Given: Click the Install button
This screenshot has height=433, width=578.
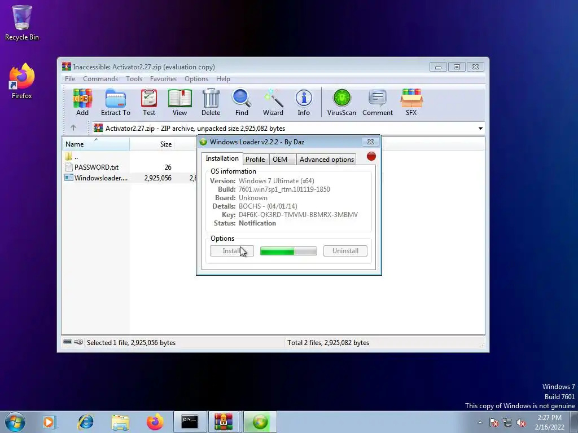Looking at the screenshot, I should click(x=232, y=251).
